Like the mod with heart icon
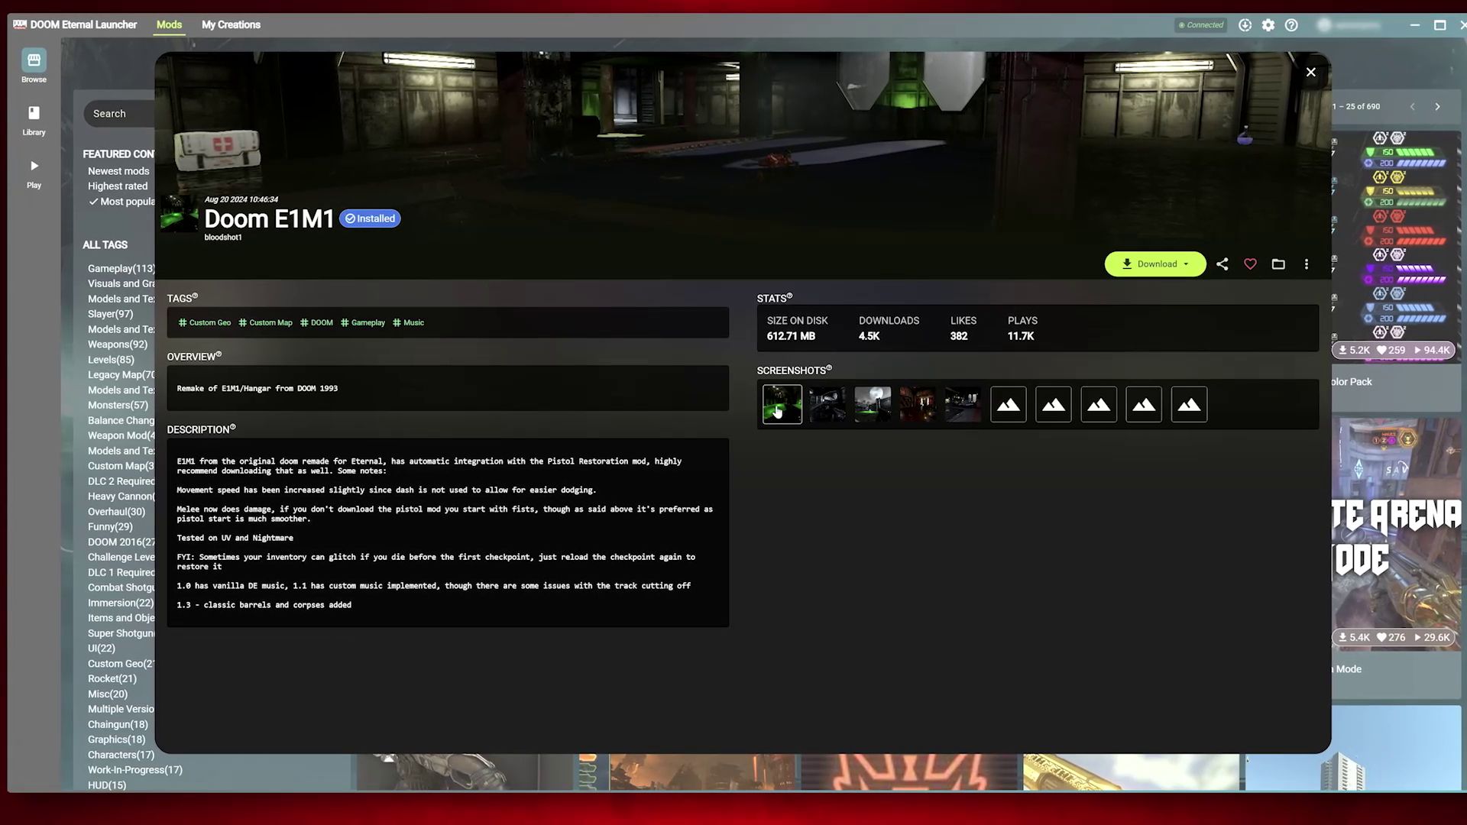The width and height of the screenshot is (1467, 825). [1250, 264]
